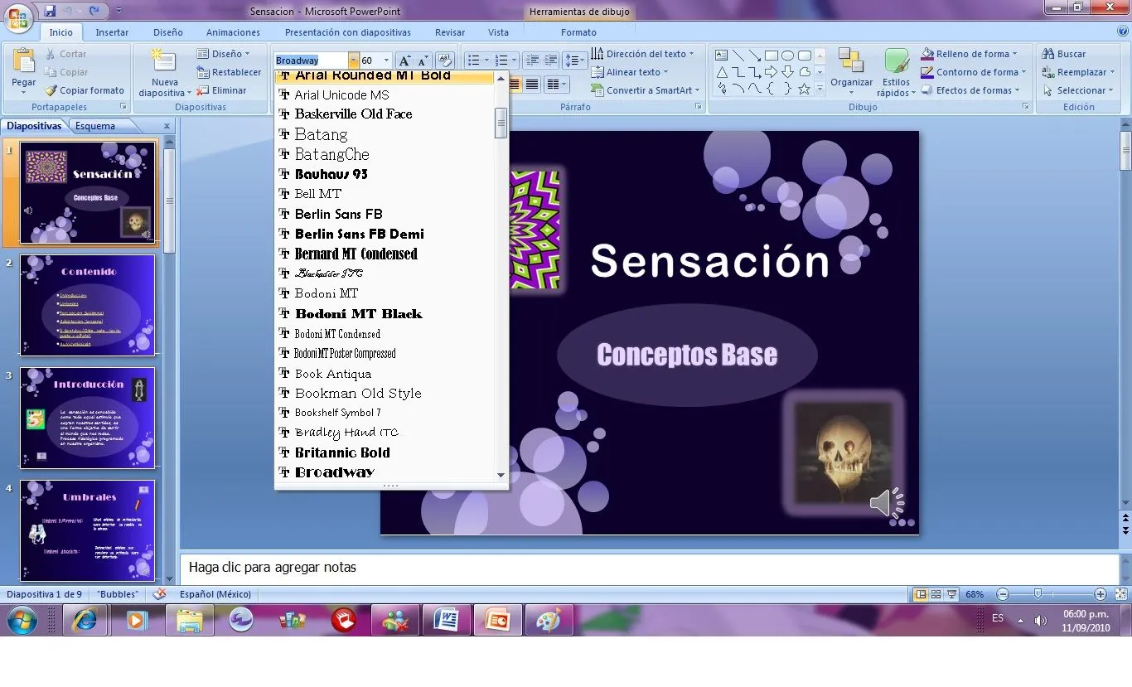
Task: Click Convertir a SmartArt
Action: [646, 90]
